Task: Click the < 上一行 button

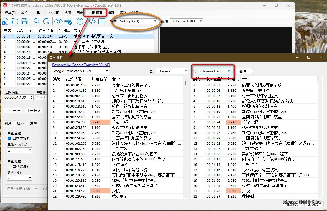Action: click(13, 111)
